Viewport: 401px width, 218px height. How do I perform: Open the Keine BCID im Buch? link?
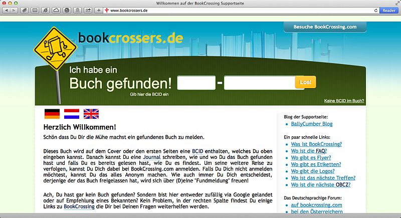coord(344,101)
